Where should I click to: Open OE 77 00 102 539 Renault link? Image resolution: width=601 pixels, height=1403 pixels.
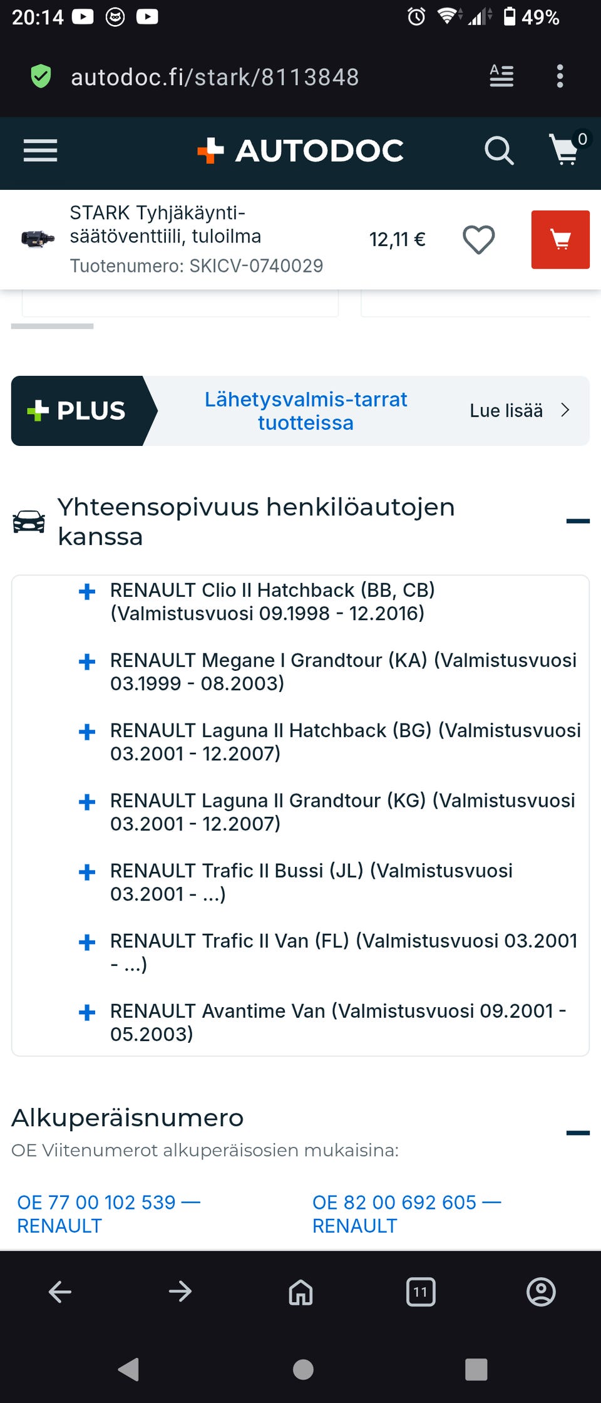click(x=108, y=1214)
